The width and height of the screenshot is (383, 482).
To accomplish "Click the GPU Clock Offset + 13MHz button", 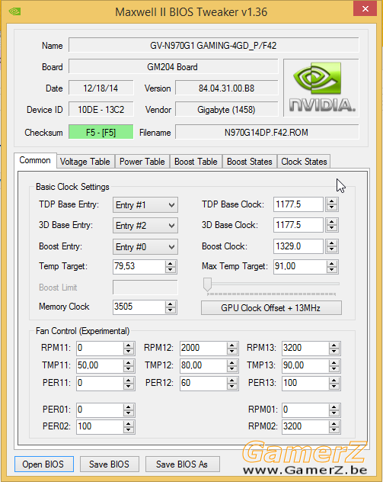I will pyautogui.click(x=271, y=307).
